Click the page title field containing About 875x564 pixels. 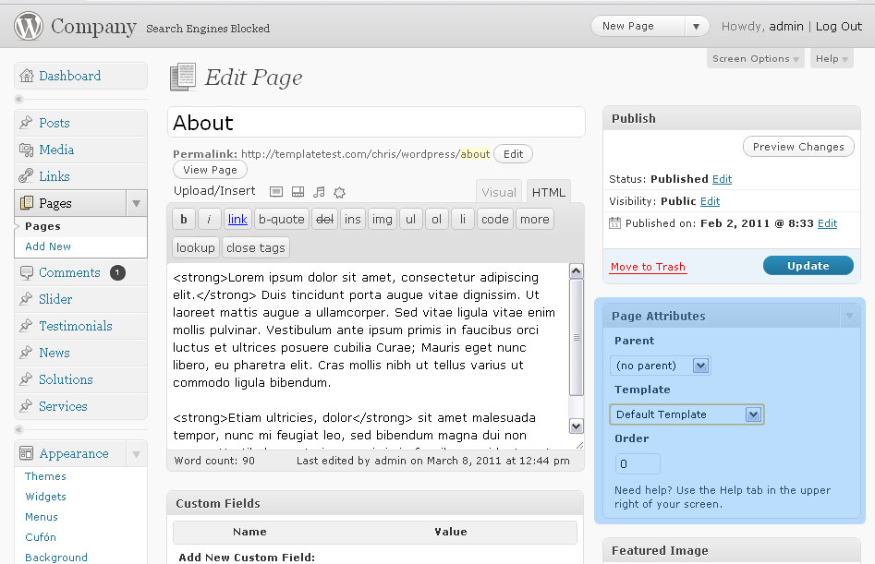(376, 123)
